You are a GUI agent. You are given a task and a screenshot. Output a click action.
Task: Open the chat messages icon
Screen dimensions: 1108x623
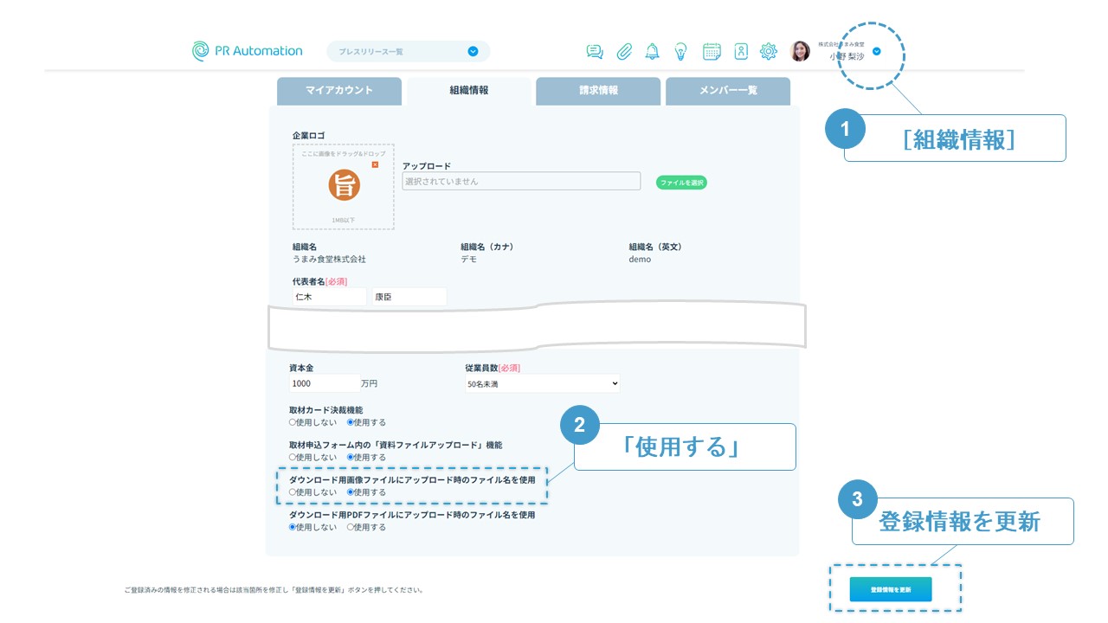point(595,52)
